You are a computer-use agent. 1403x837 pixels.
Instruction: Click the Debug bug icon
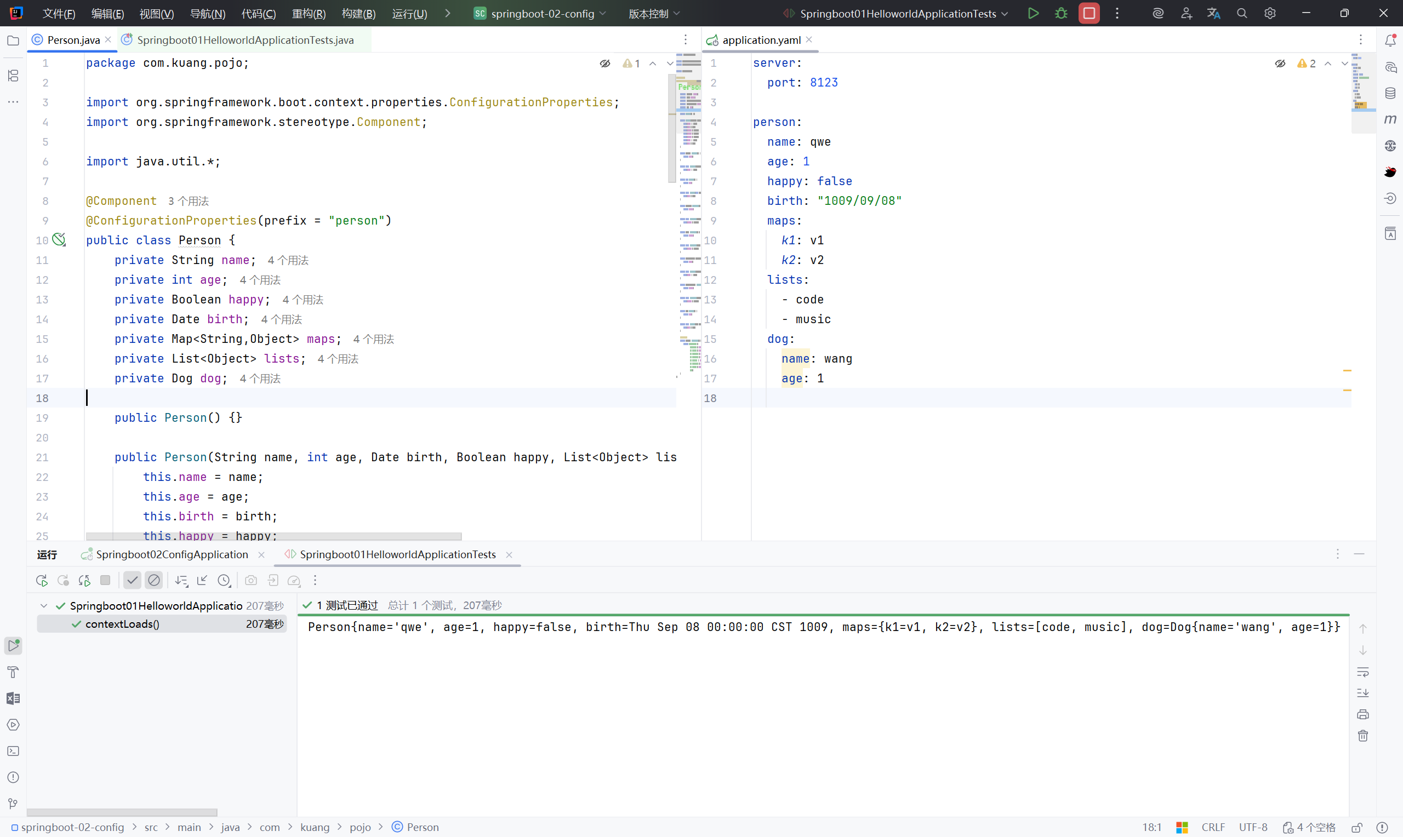coord(1060,13)
